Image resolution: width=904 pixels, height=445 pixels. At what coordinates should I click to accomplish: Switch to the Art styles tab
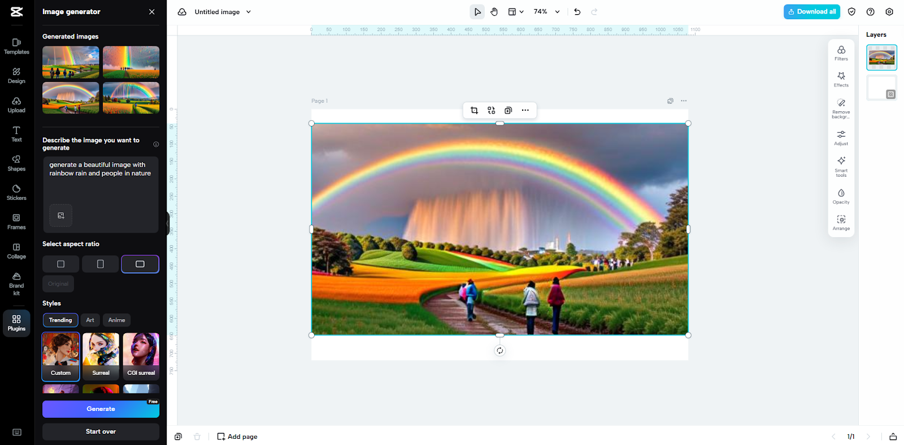[x=90, y=320]
